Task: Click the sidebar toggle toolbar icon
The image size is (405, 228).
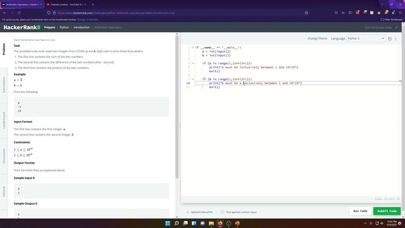Action: 351,13
